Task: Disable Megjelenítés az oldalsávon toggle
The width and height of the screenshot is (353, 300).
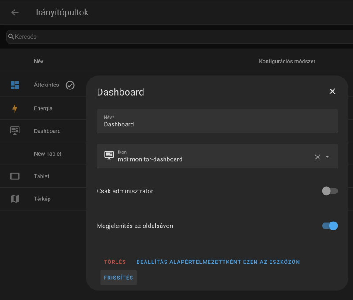Action: [330, 226]
